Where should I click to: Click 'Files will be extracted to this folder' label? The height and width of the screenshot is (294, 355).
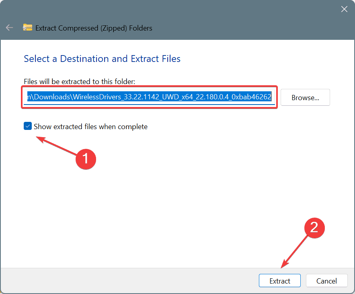click(80, 82)
